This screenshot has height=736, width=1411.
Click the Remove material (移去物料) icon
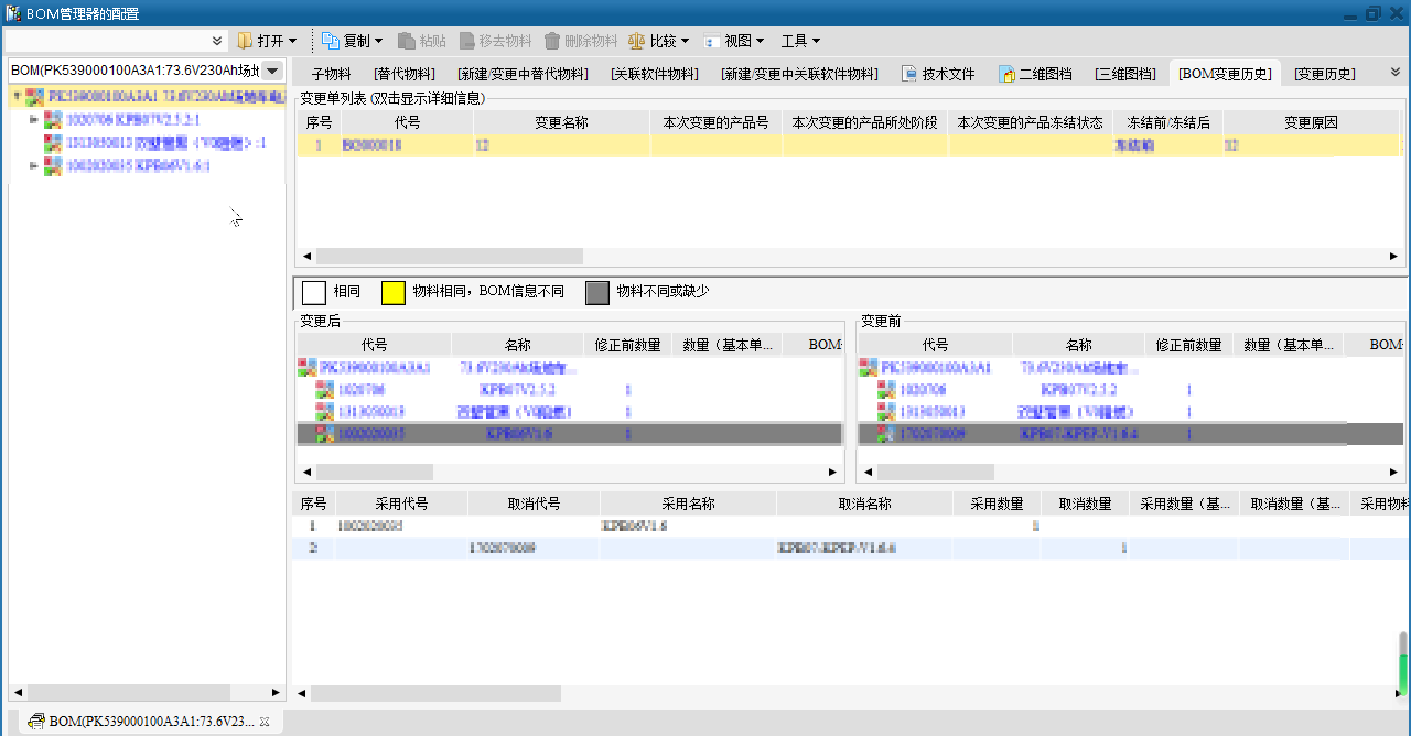tap(467, 41)
